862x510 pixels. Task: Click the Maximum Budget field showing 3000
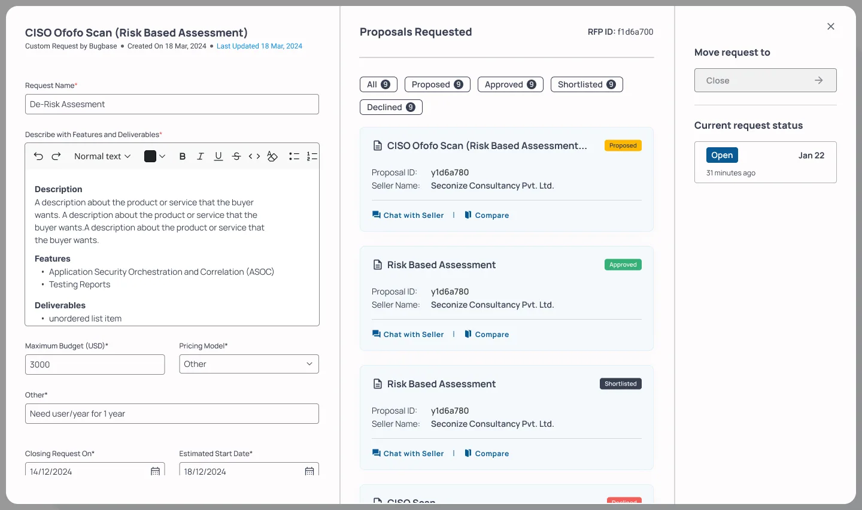95,365
